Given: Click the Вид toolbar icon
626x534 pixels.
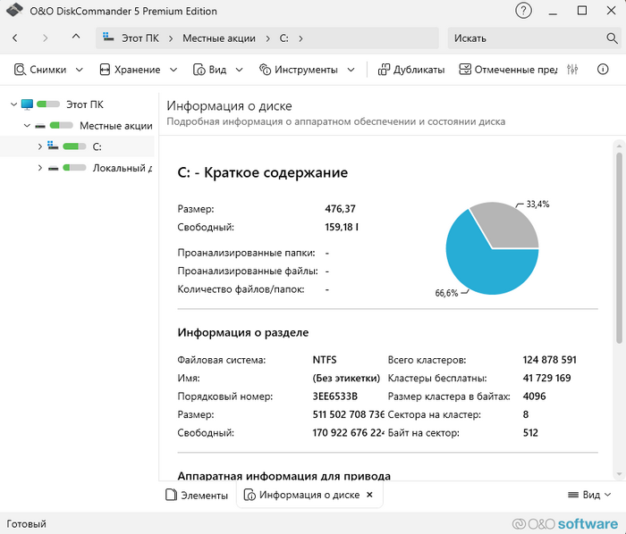Looking at the screenshot, I should 199,70.
